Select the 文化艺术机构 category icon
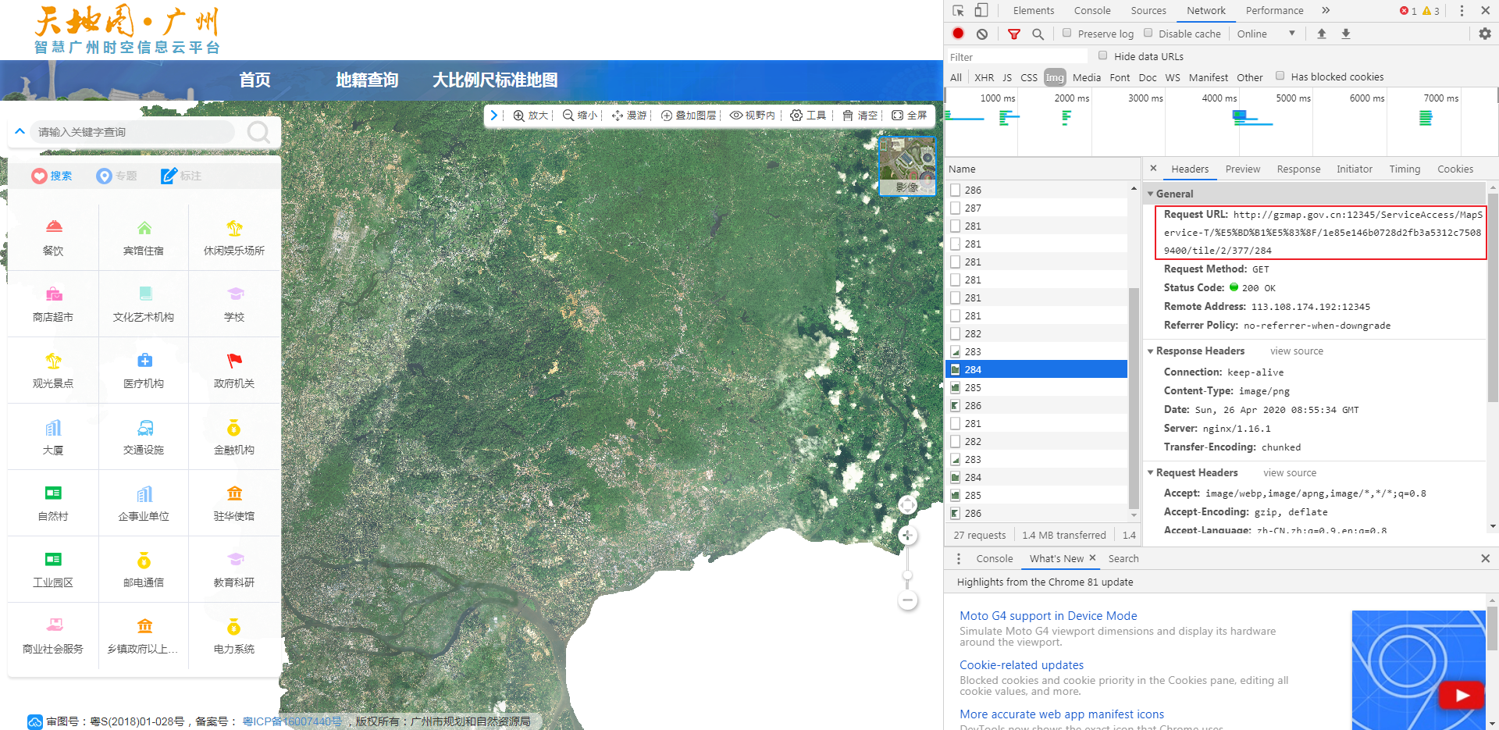This screenshot has height=730, width=1499. [x=145, y=294]
